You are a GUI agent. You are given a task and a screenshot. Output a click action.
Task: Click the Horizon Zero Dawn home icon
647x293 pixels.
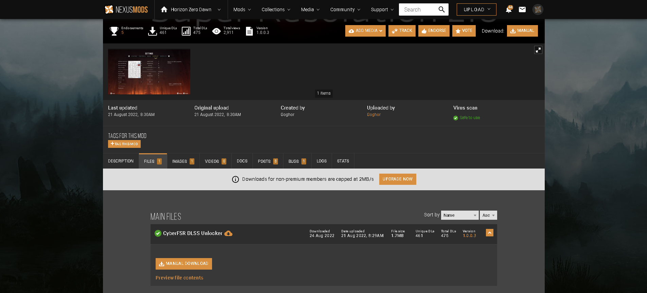pos(164,9)
